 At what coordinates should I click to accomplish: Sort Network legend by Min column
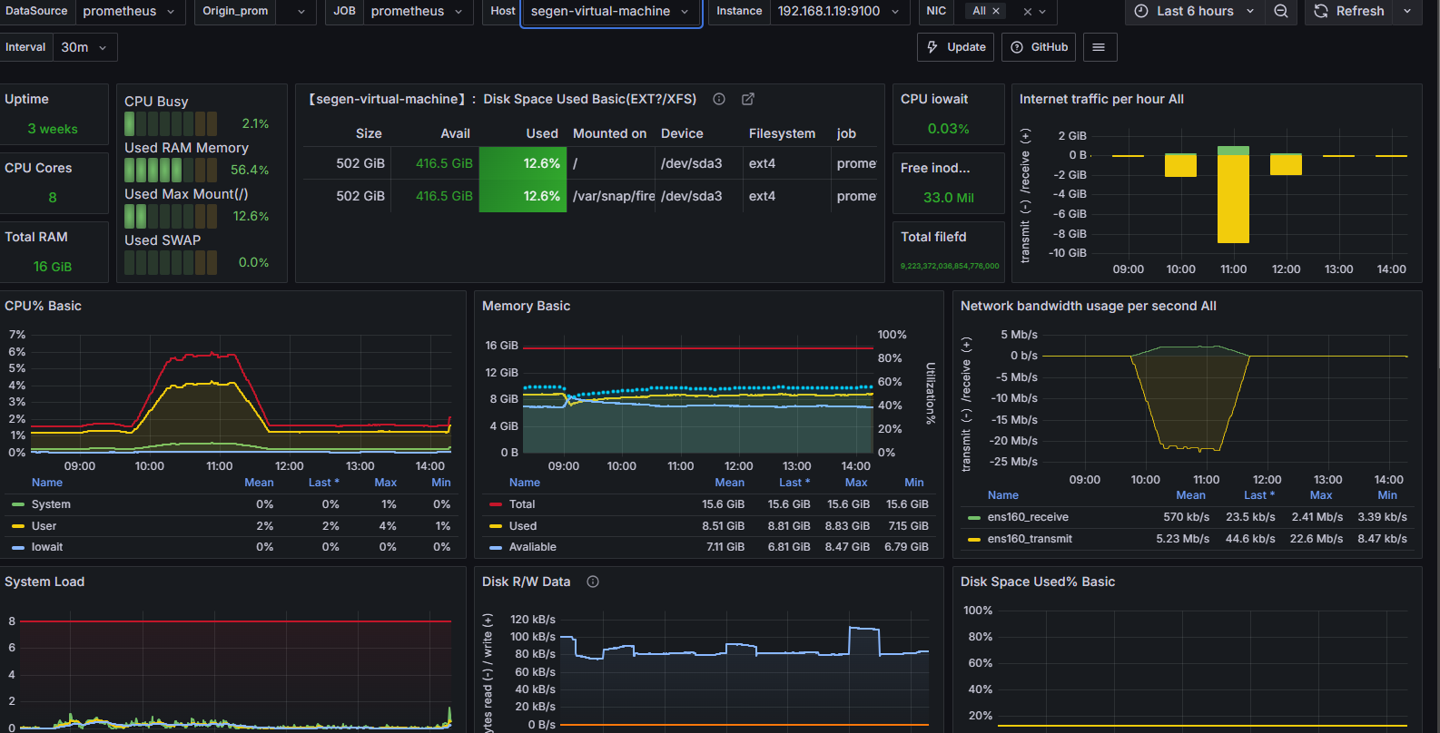(1387, 495)
